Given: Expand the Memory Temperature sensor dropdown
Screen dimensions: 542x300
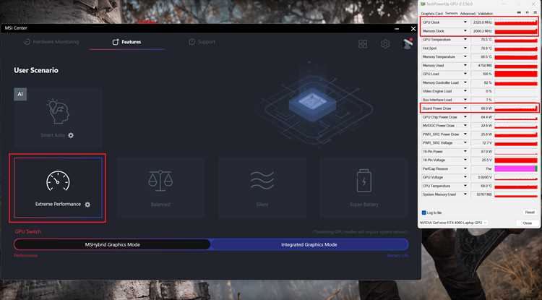Looking at the screenshot, I should 465,56.
